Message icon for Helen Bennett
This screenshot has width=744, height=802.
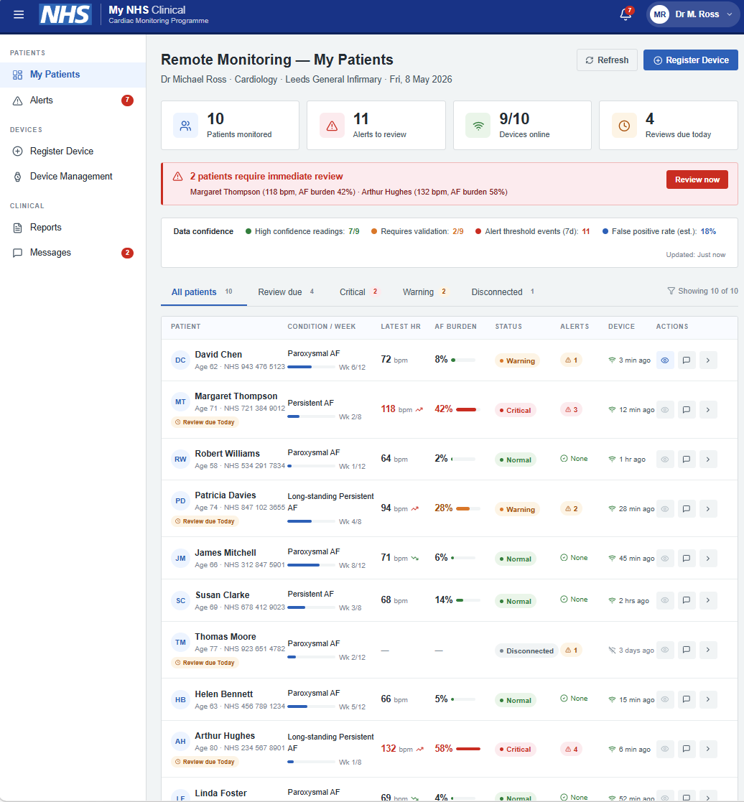[x=687, y=699]
